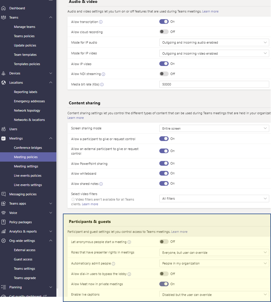Open the Mode for IP audio dropdown
271x302 pixels.
214,43
